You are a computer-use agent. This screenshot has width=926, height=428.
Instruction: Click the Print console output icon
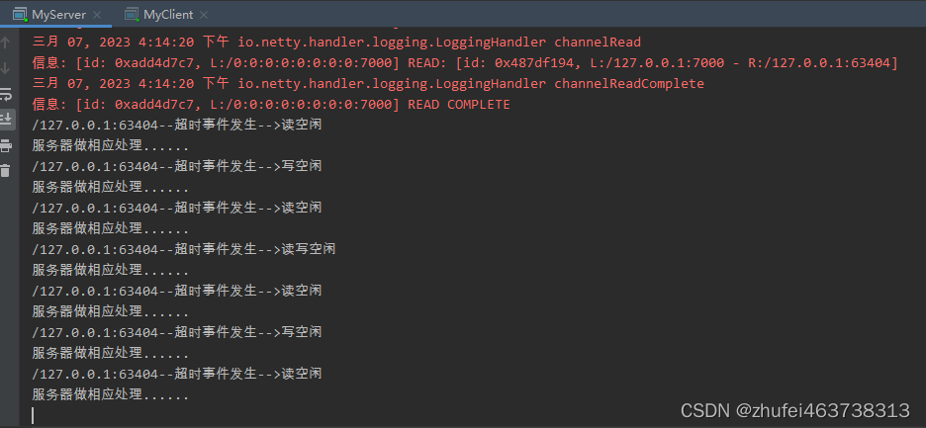pyautogui.click(x=5, y=145)
